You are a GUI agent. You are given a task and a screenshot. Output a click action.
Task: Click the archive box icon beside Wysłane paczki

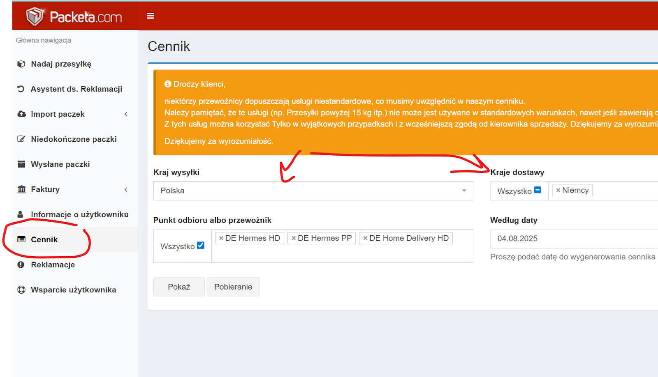tap(21, 164)
